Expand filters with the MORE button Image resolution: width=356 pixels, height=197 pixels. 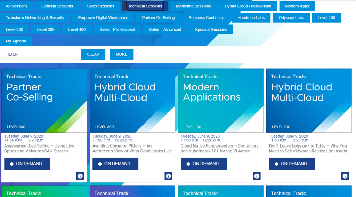[x=121, y=54]
